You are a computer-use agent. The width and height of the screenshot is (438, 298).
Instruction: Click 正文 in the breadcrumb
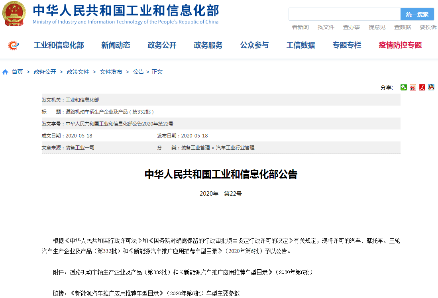pyautogui.click(x=157, y=72)
